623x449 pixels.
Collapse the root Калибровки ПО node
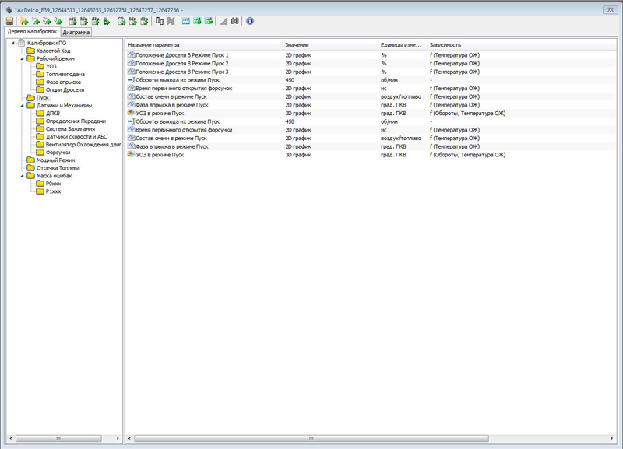pos(12,43)
